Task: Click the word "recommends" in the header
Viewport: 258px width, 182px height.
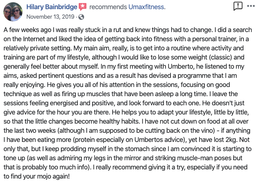Action: (x=106, y=7)
